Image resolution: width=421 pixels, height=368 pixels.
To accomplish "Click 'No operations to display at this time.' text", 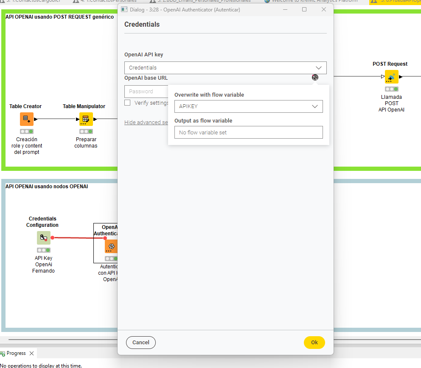I will [41, 365].
